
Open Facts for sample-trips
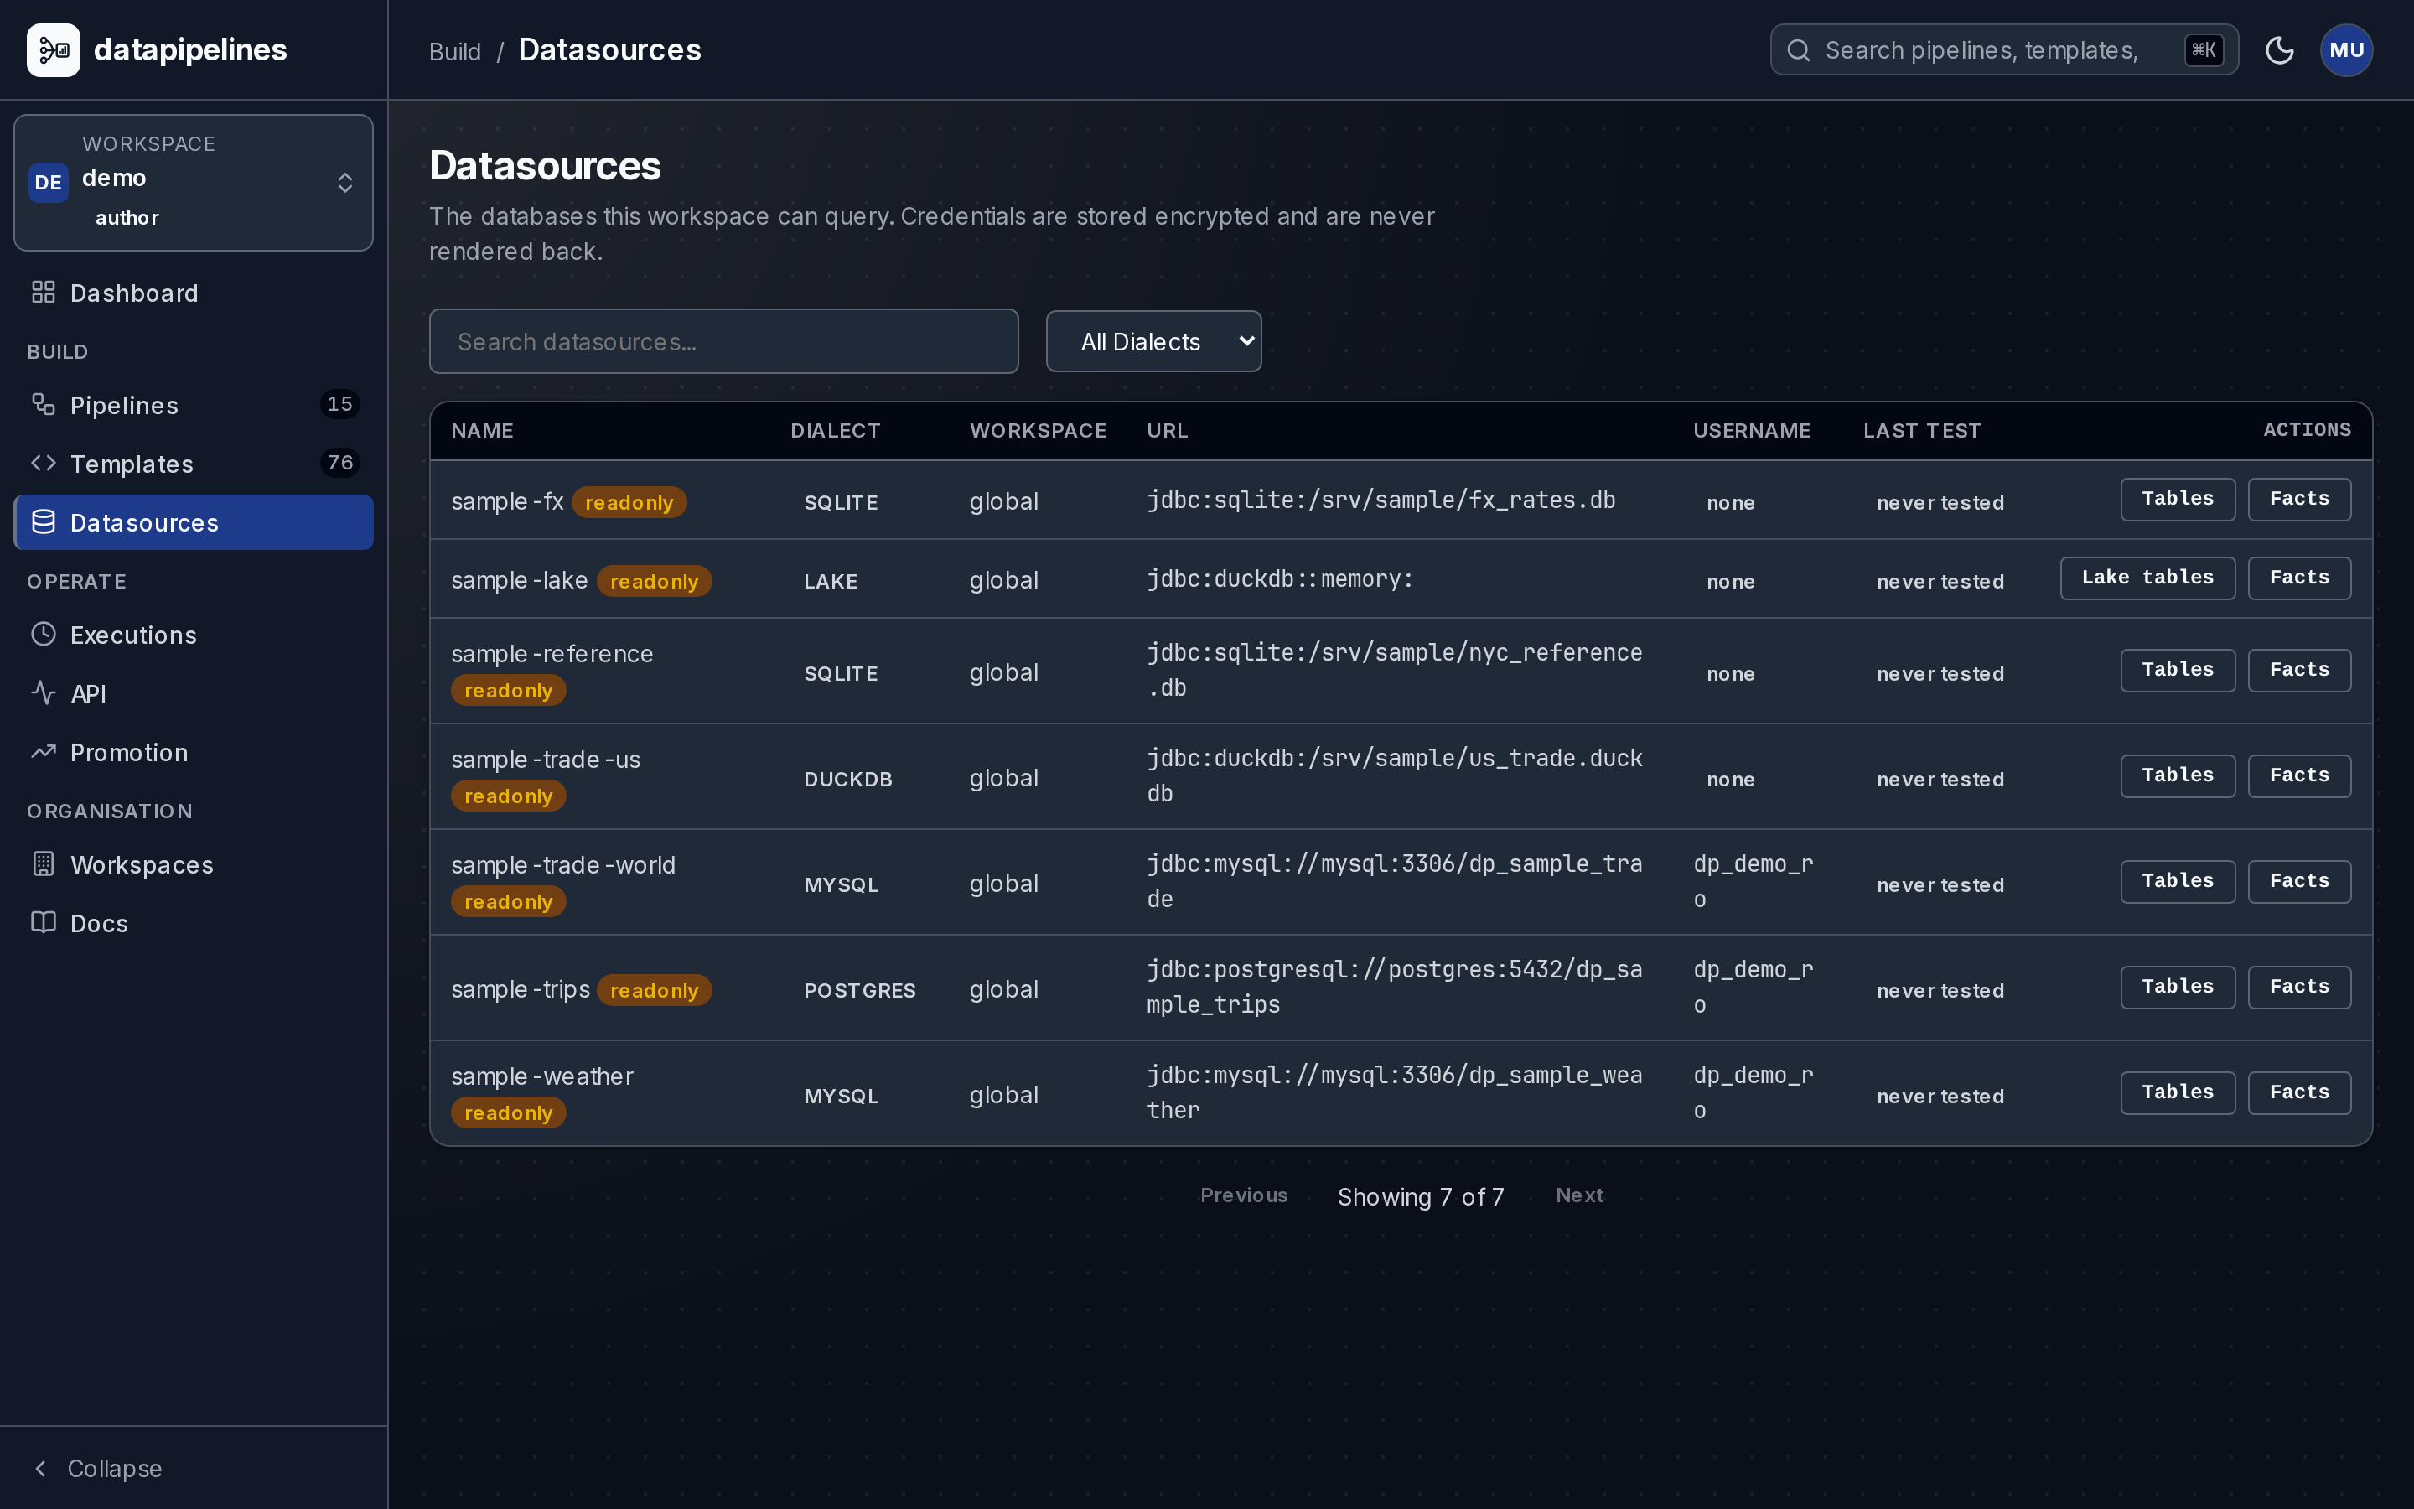click(2299, 988)
